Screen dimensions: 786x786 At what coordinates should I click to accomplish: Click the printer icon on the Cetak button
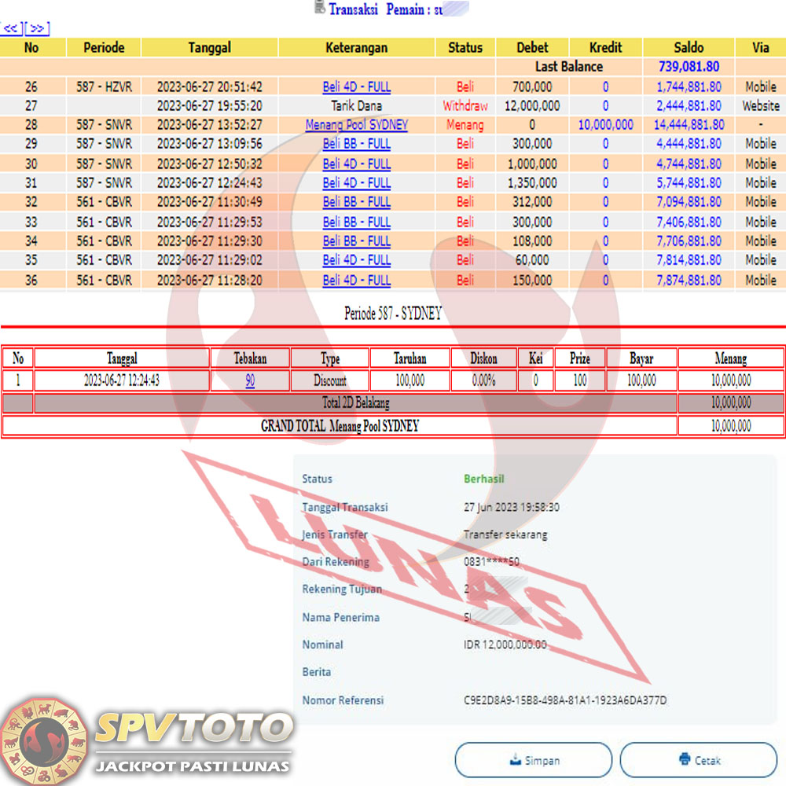[684, 760]
